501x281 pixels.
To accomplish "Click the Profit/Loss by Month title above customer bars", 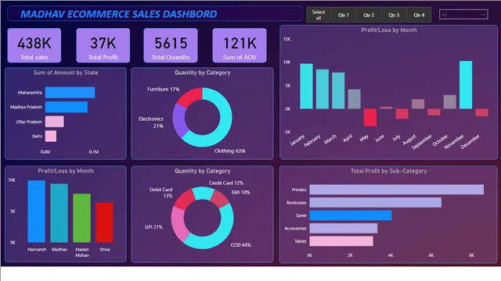I will pos(66,171).
